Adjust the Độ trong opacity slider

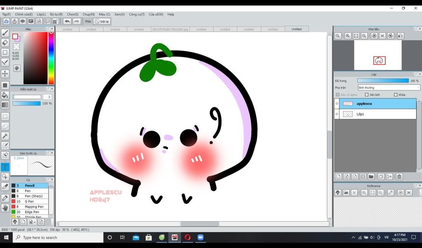click(x=383, y=81)
